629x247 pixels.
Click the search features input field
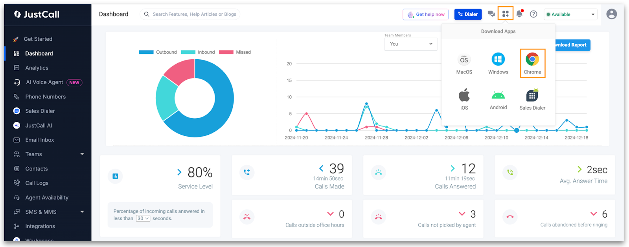point(190,14)
